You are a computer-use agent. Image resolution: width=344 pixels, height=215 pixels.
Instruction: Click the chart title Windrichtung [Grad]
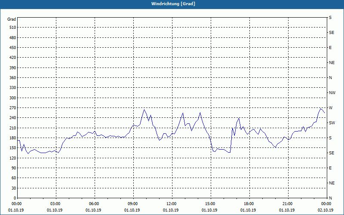pos(173,4)
